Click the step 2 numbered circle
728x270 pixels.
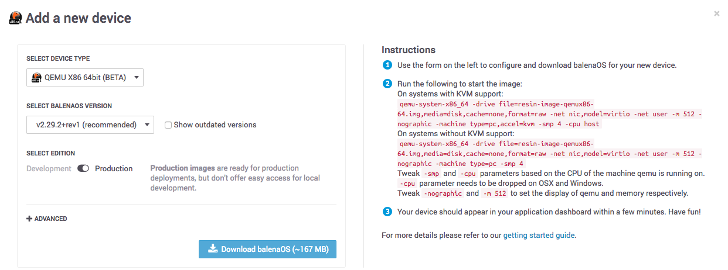coord(387,84)
